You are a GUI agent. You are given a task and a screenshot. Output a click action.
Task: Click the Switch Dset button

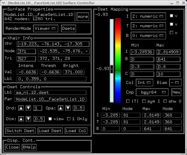pos(20,131)
